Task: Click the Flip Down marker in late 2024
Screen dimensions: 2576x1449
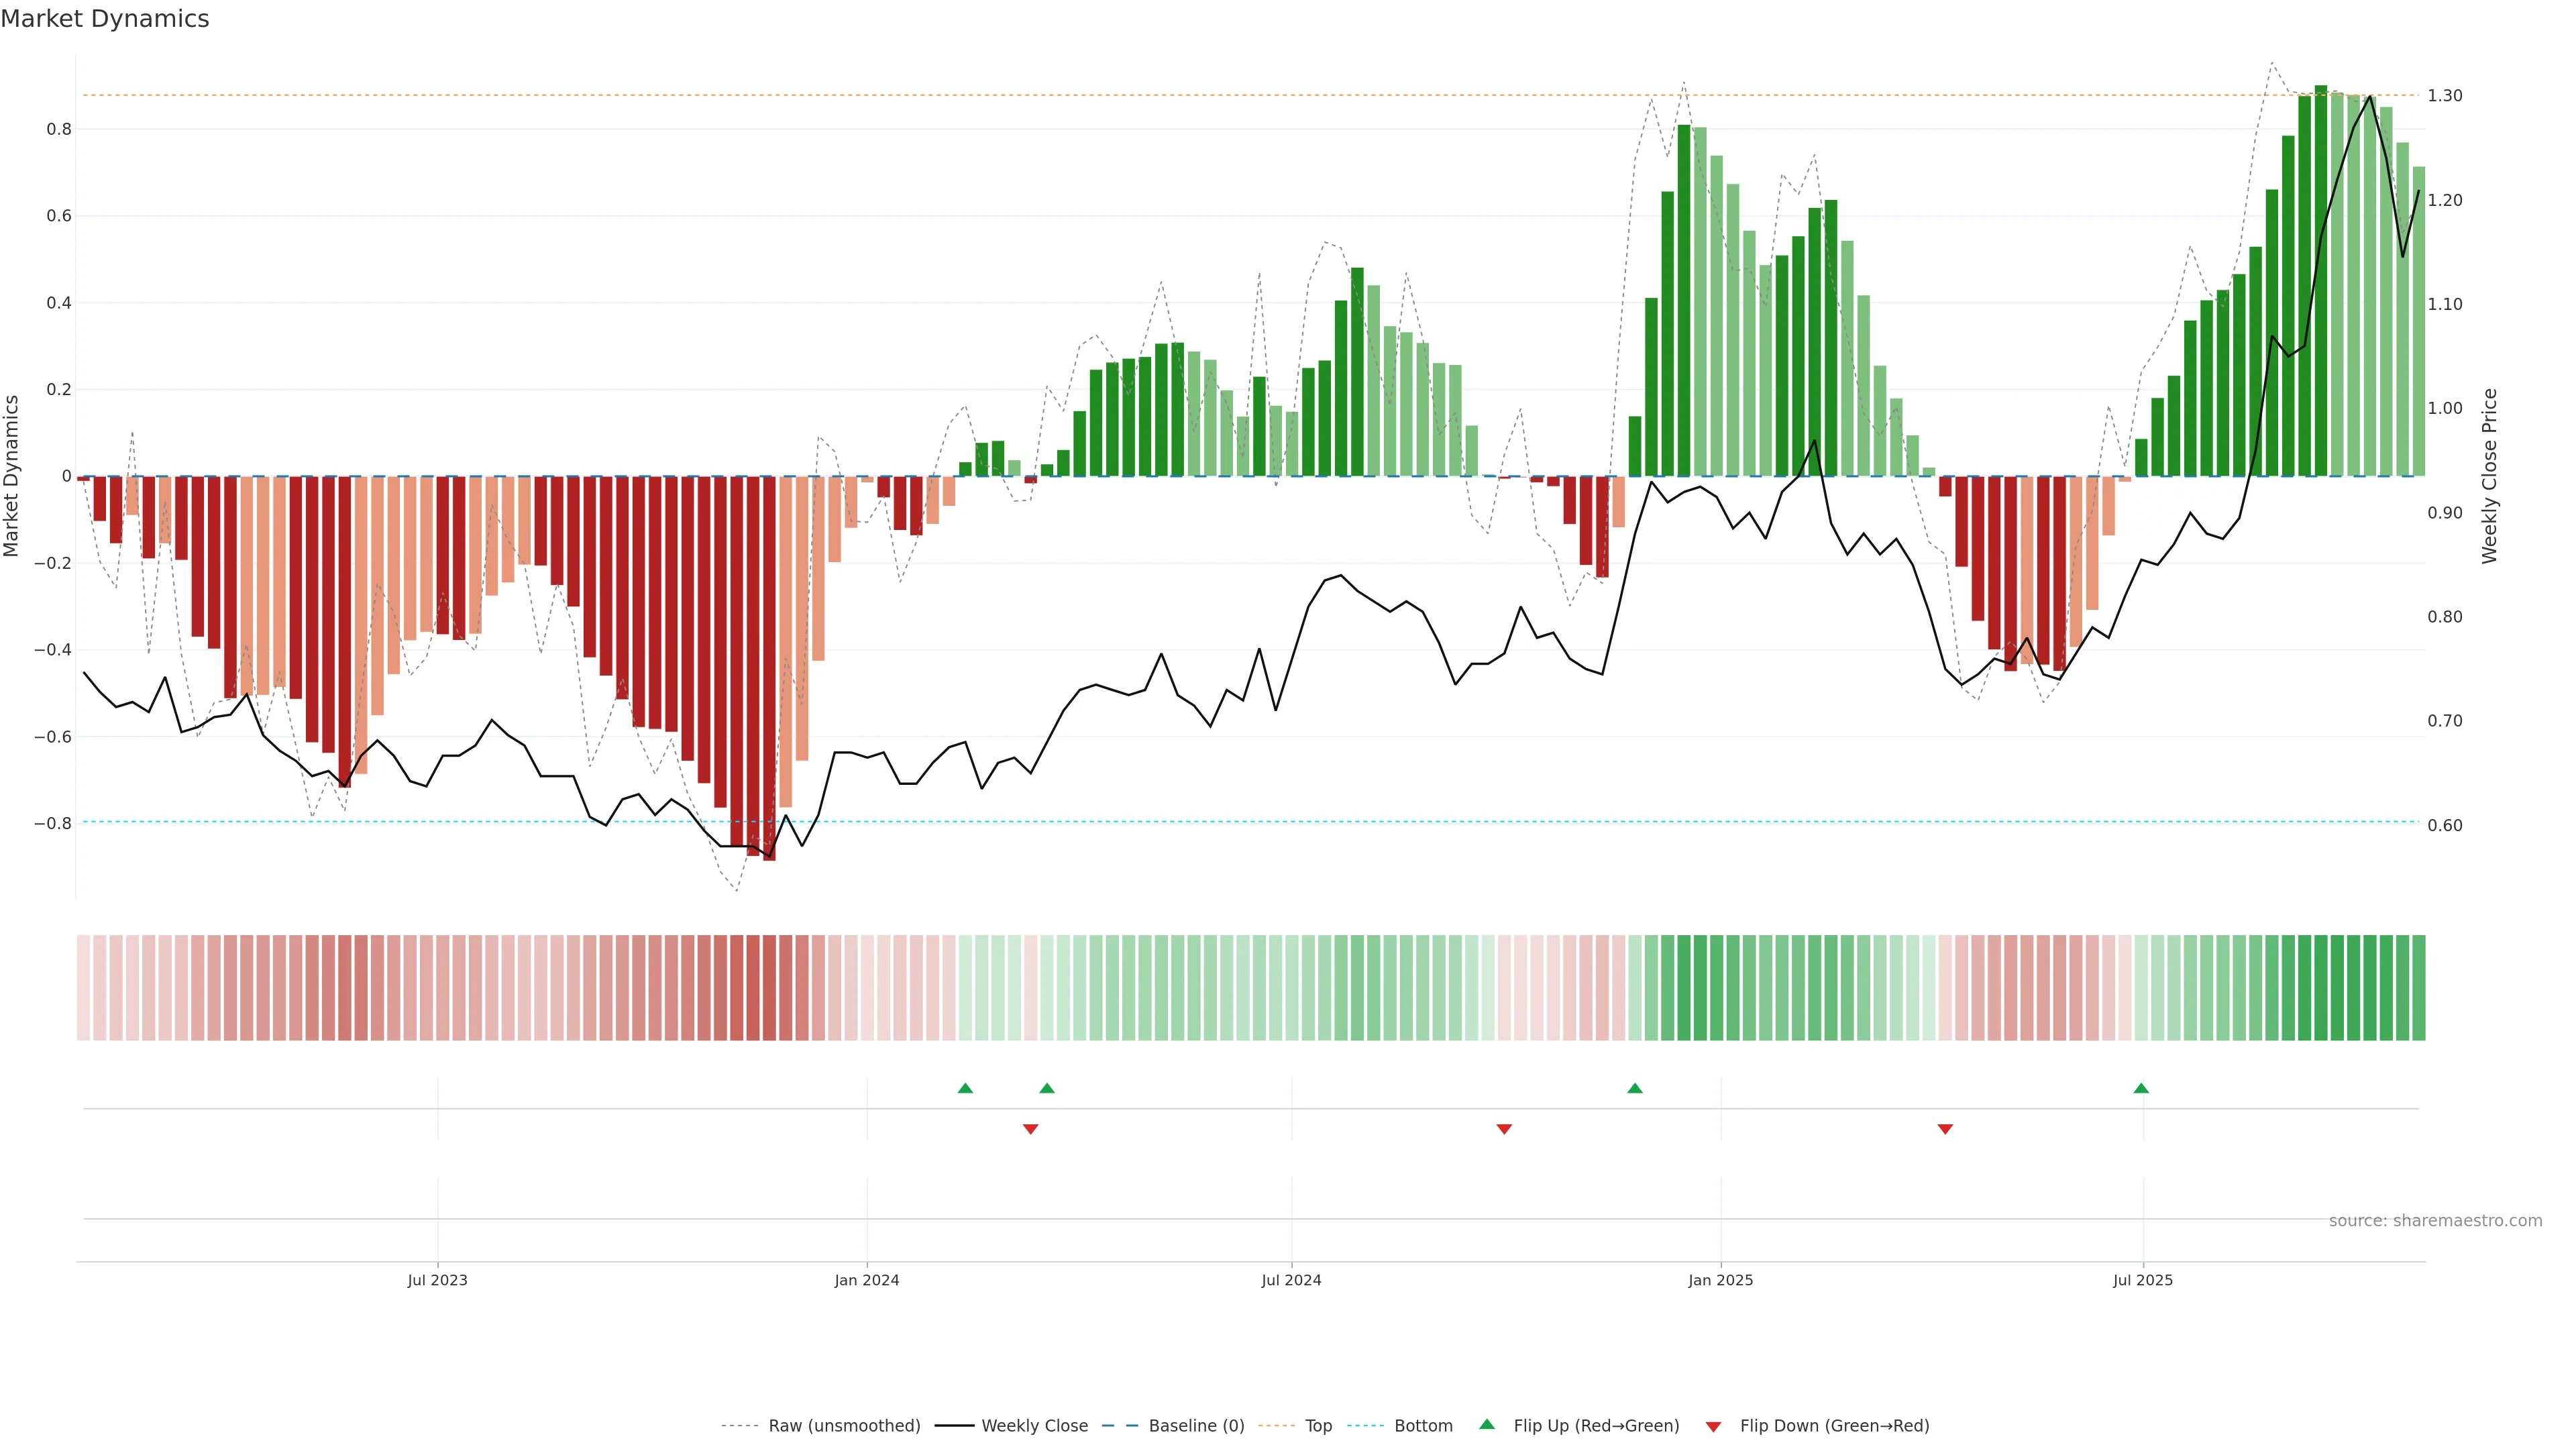Action: [1504, 1129]
